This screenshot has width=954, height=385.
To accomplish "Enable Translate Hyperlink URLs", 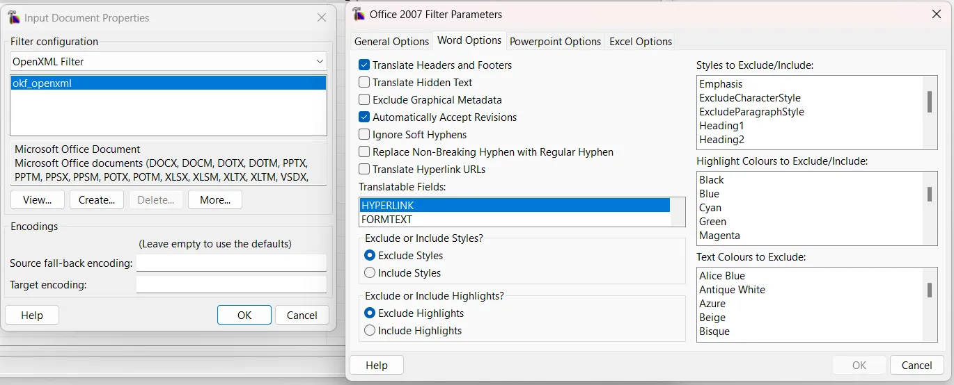I will (x=364, y=169).
